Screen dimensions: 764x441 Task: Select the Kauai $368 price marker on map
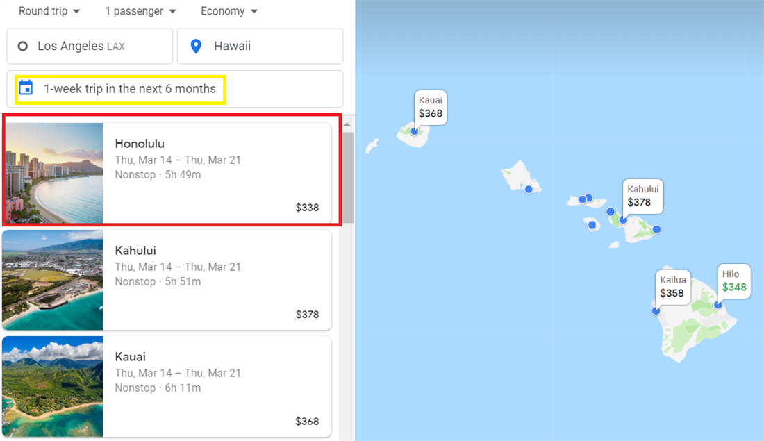point(431,107)
